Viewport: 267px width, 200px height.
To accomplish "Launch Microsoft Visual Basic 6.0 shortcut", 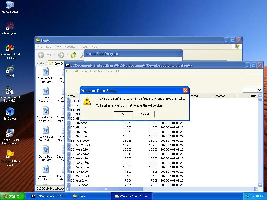I will pyautogui.click(x=10, y=94).
